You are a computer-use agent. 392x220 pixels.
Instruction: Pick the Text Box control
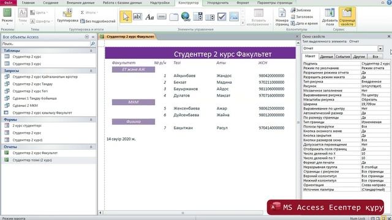pyautogui.click(x=137, y=16)
